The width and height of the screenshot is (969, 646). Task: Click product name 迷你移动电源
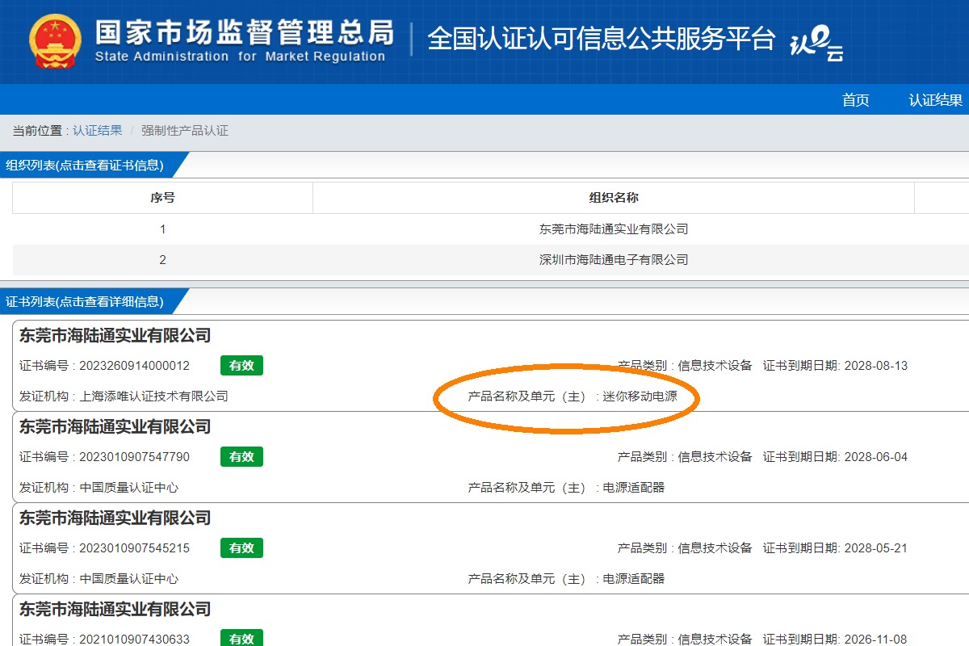(640, 396)
